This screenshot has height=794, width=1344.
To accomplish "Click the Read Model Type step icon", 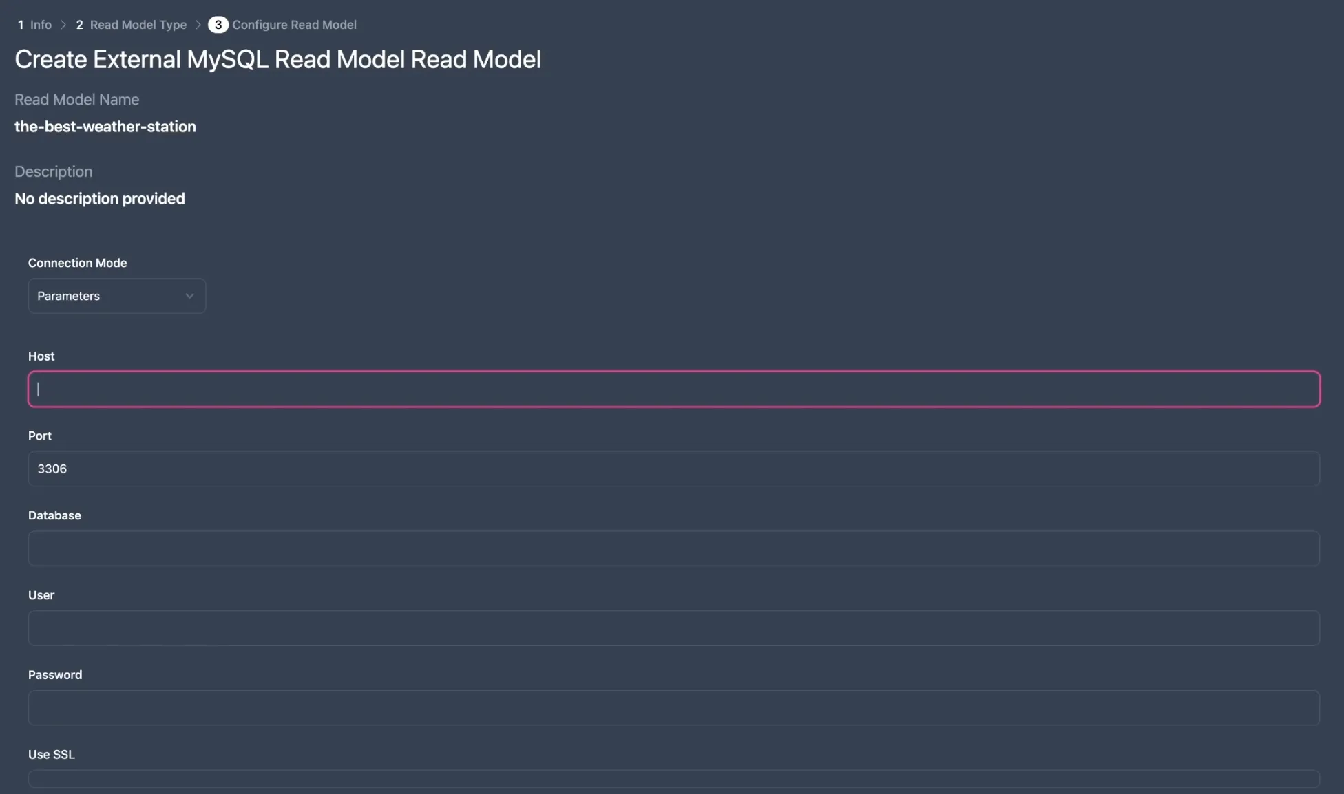I will click(78, 23).
